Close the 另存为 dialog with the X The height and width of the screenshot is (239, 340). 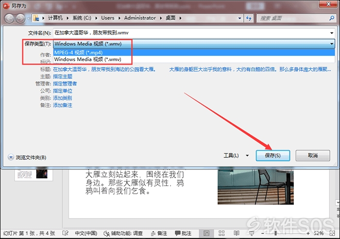pos(328,4)
